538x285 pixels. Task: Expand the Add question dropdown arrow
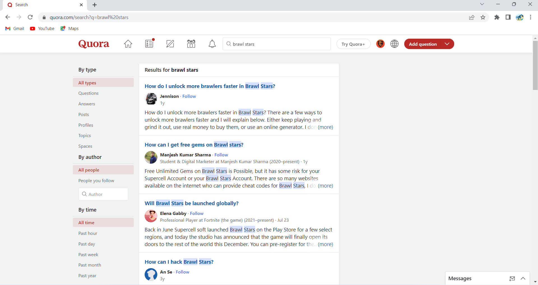coord(447,44)
